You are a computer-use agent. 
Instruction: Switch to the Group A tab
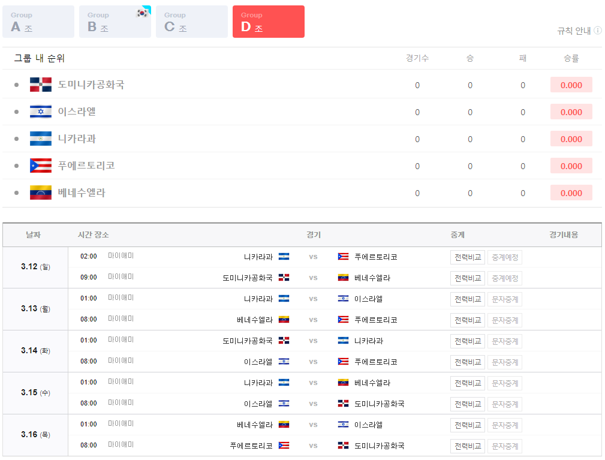coord(38,22)
